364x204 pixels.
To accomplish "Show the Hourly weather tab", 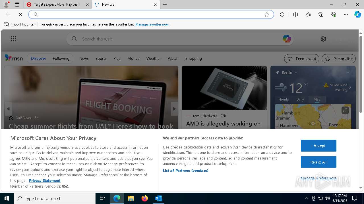I will point(284,99).
